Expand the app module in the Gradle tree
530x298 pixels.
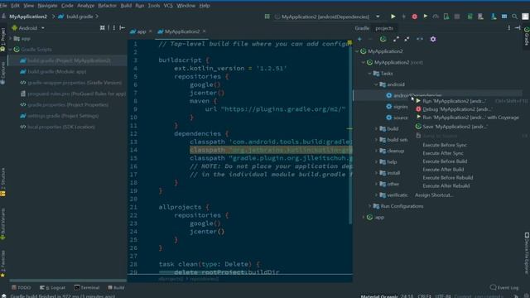364,217
